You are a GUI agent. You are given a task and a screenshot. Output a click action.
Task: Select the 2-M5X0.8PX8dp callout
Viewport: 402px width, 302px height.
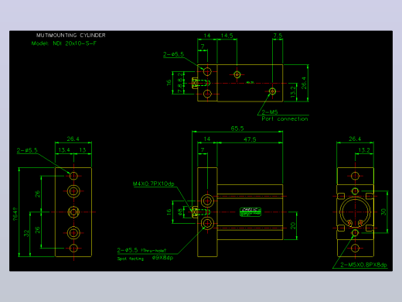(363, 265)
